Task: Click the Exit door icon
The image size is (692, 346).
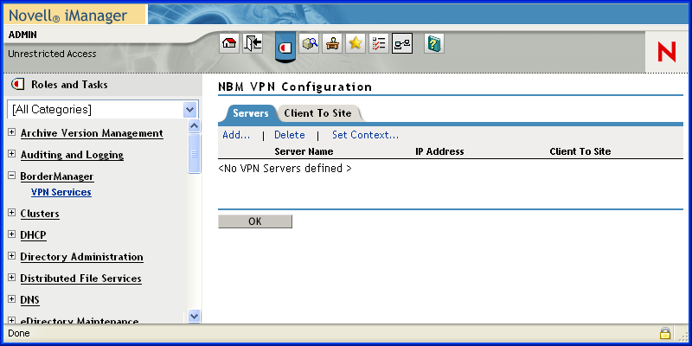Action: 253,44
